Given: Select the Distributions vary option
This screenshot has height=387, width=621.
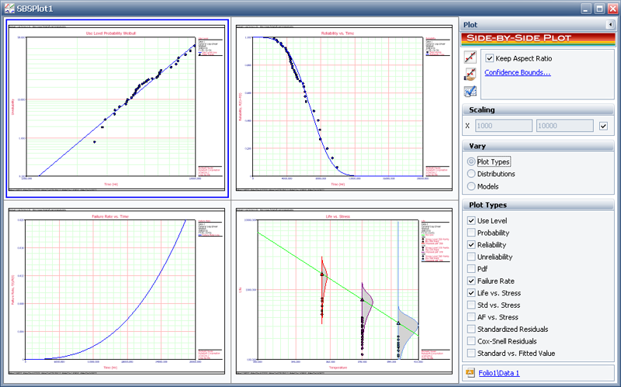Looking at the screenshot, I should pyautogui.click(x=471, y=174).
